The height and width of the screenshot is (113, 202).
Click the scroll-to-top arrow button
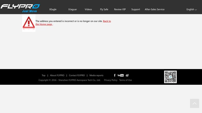[194, 103]
